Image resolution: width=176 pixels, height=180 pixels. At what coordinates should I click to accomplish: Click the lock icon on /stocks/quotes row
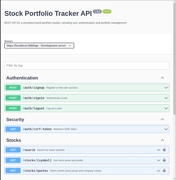[x=164, y=170]
